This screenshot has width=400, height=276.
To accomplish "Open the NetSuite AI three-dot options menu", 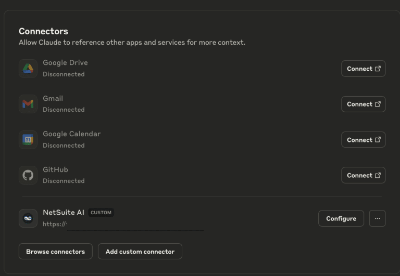I will (x=377, y=218).
